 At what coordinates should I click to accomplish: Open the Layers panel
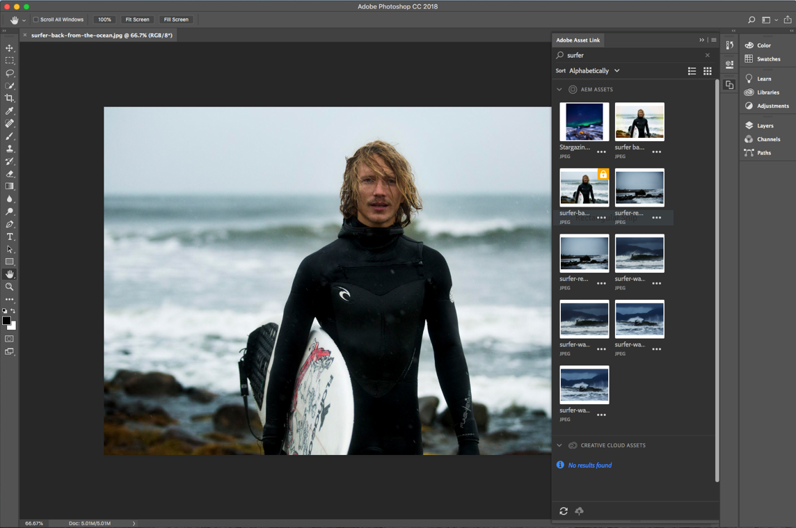tap(764, 126)
